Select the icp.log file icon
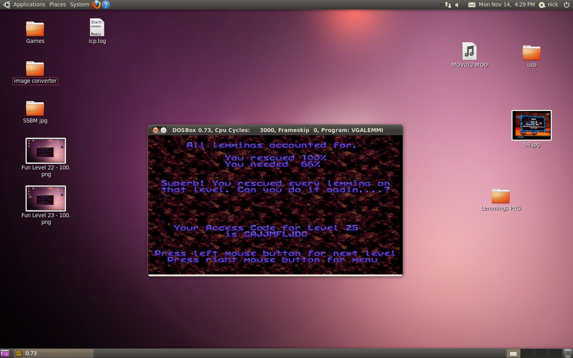The image size is (573, 358). click(x=97, y=28)
